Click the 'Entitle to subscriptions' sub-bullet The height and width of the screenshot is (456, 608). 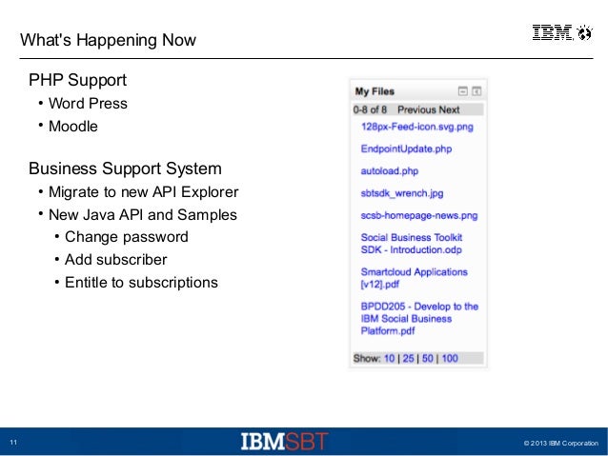point(141,283)
